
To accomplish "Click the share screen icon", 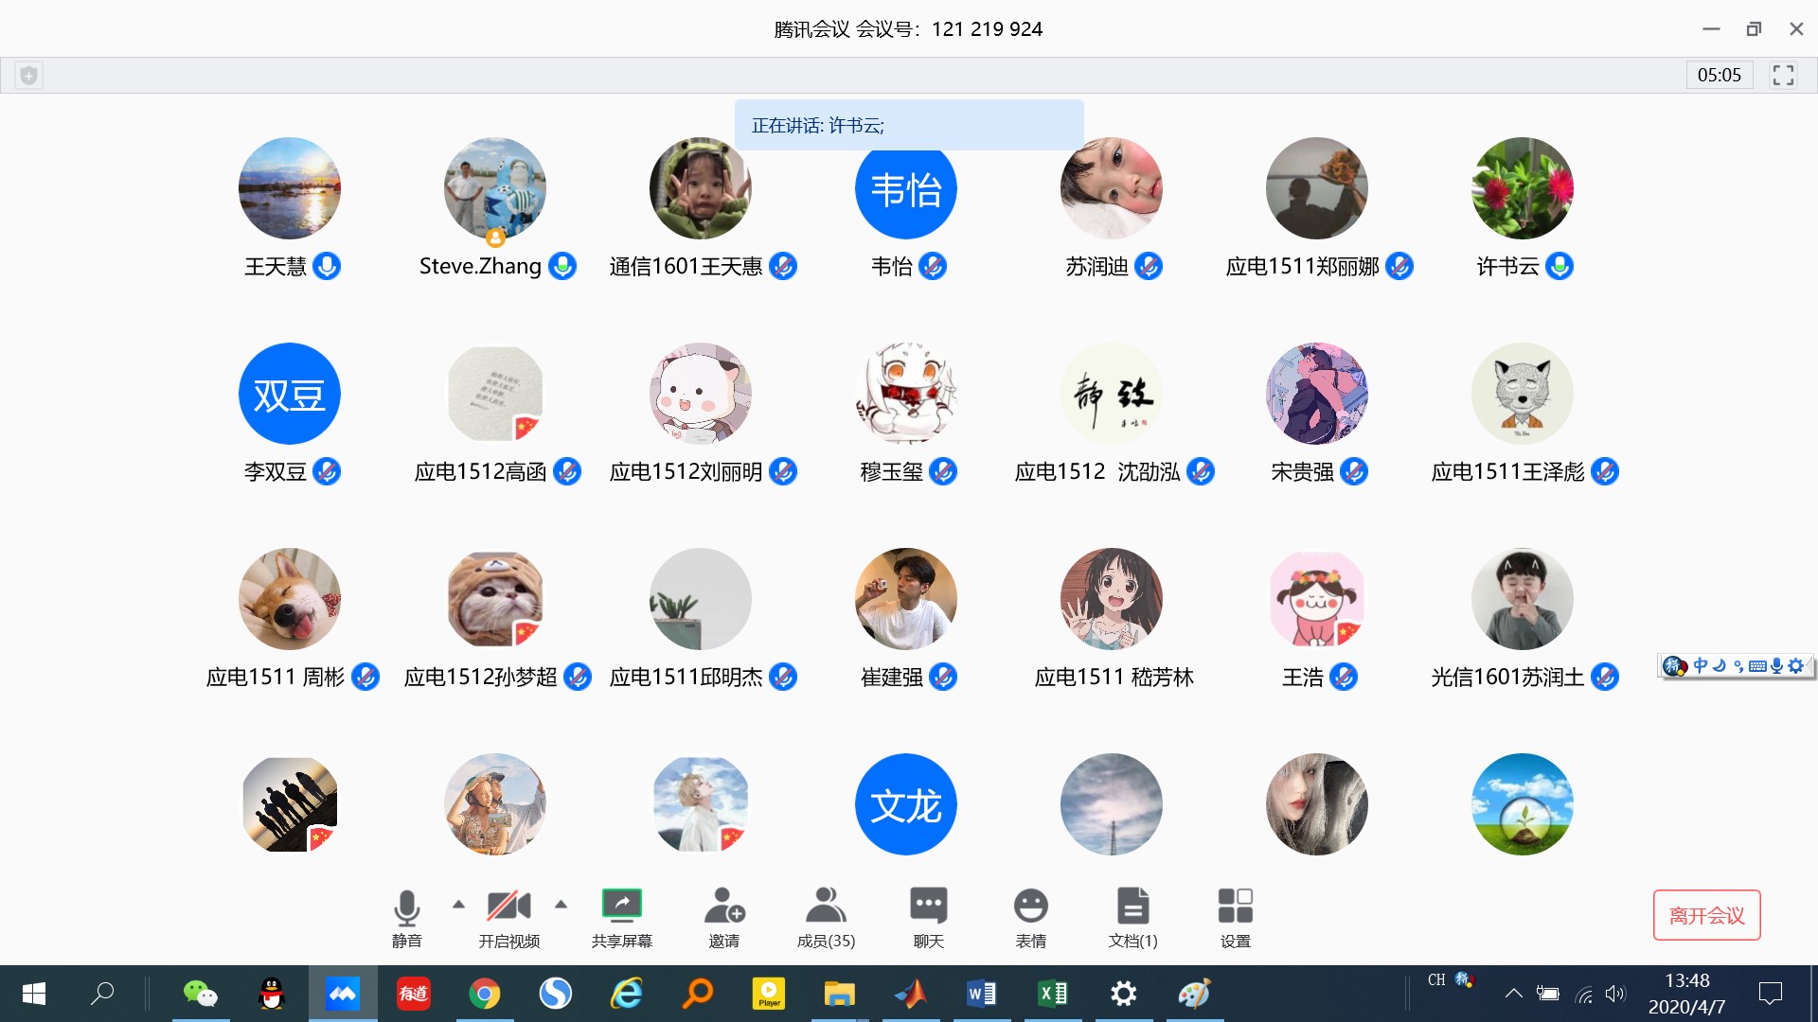I will pos(622,907).
